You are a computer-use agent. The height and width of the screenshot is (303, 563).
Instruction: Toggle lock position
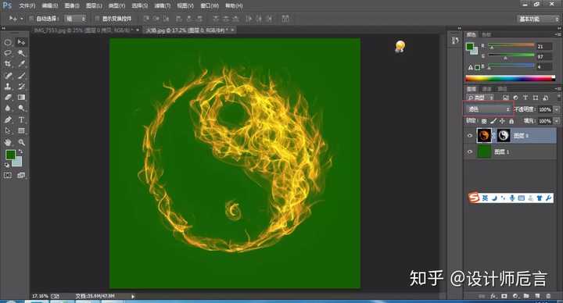click(x=502, y=121)
